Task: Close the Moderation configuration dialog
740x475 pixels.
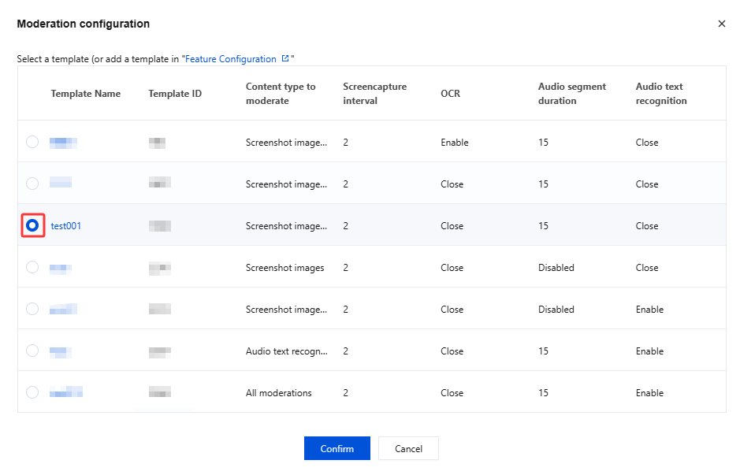Action: 721,24
